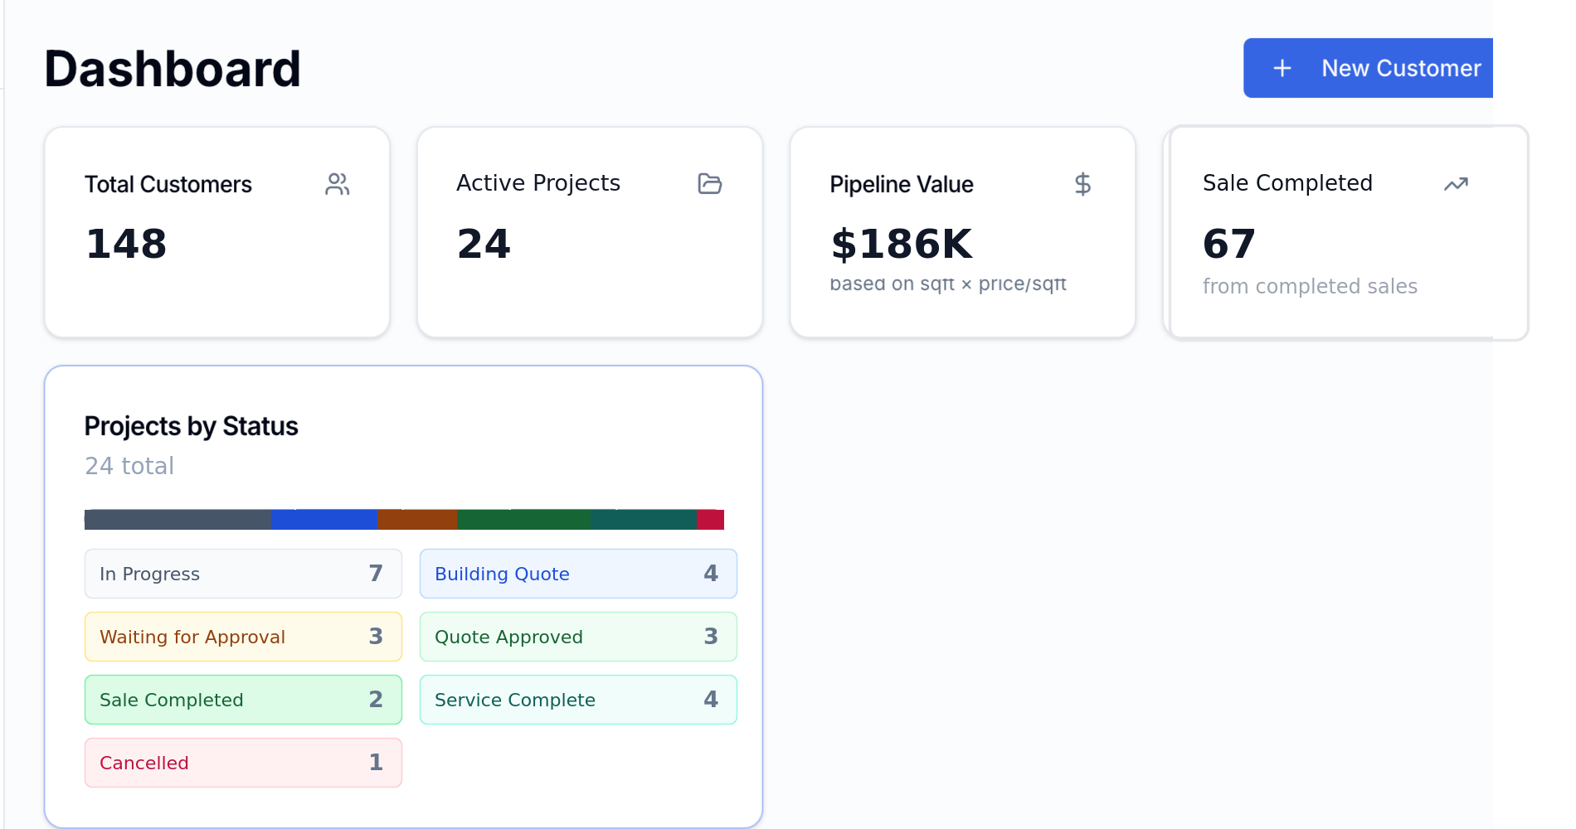Open the Service Complete status row
This screenshot has height=829, width=1576.
[578, 700]
